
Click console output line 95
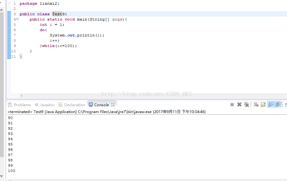10,144
